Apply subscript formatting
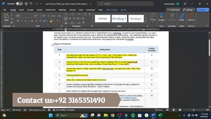 (36, 21)
